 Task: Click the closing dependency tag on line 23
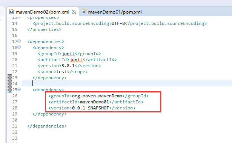tap(49, 78)
